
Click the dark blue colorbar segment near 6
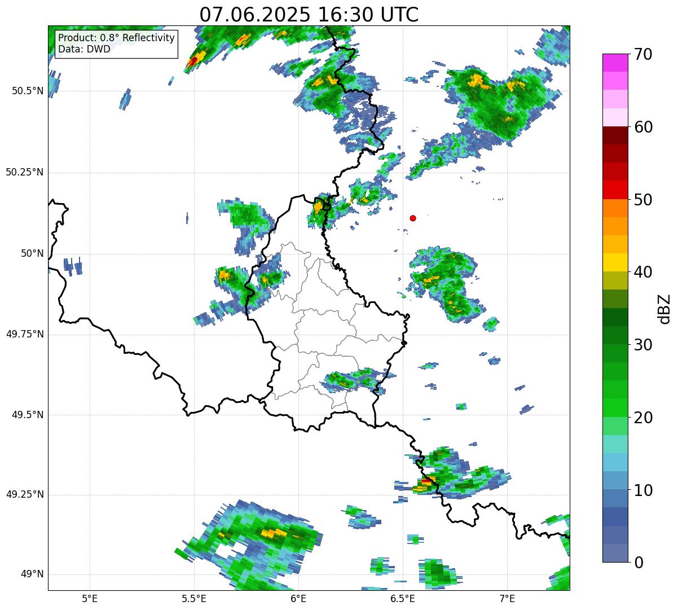(x=615, y=517)
